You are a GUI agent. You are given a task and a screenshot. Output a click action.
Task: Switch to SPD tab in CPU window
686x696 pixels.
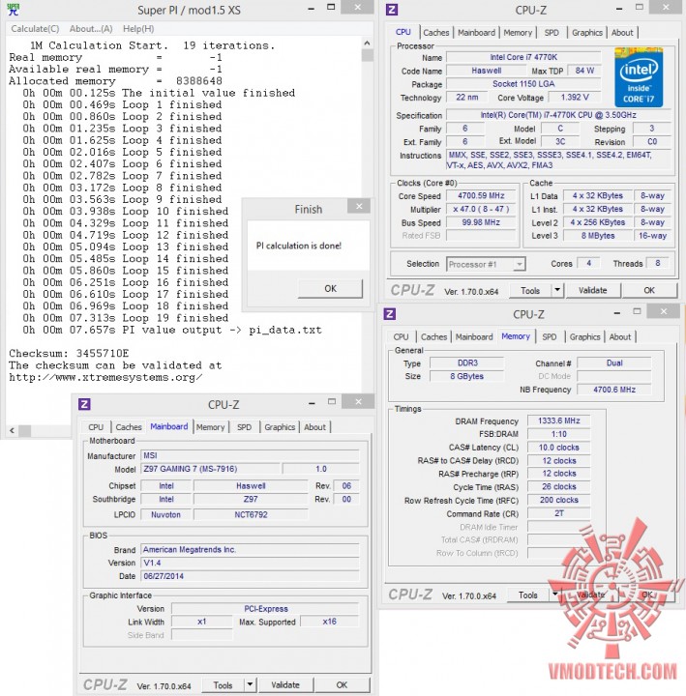552,33
